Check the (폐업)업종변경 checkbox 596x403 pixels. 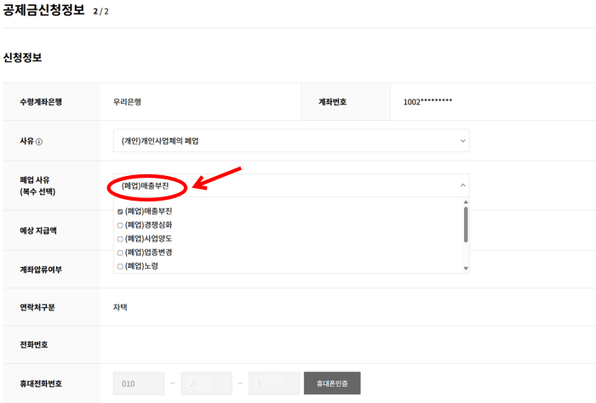tap(120, 253)
